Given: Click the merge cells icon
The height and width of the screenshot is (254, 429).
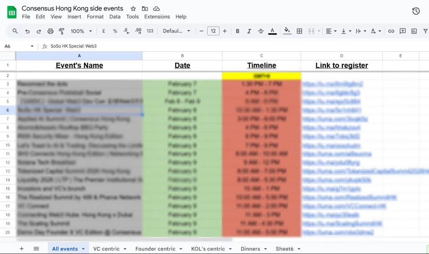Looking at the screenshot, I should (311, 31).
